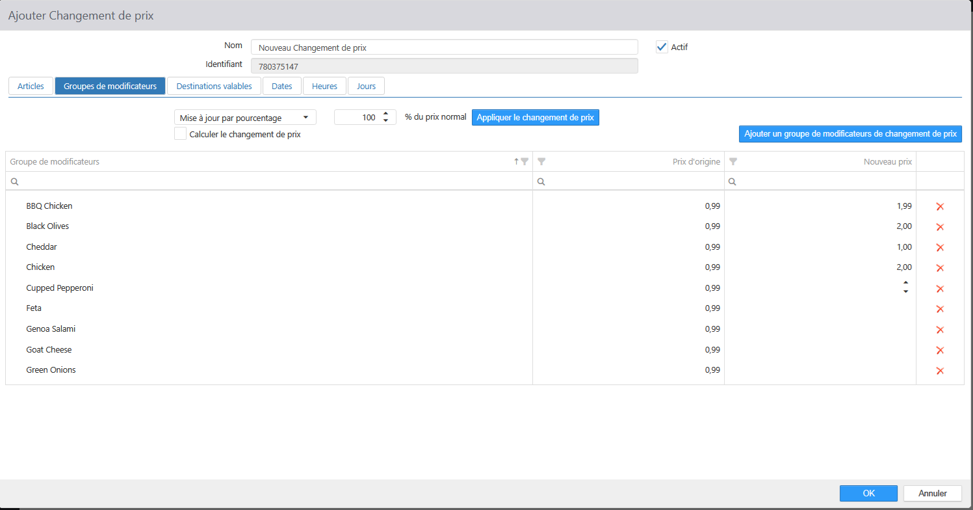Open filter for Groupe de modificateurs column
973x510 pixels.
tap(525, 161)
